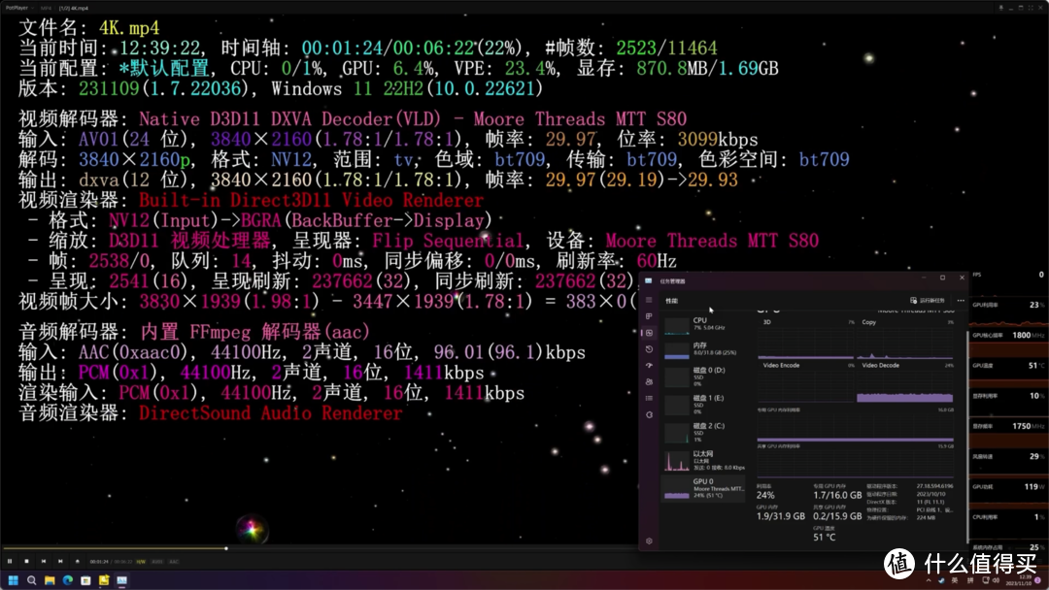Open the Copy engine graph dropdown
This screenshot has width=1049, height=590.
tap(869, 322)
